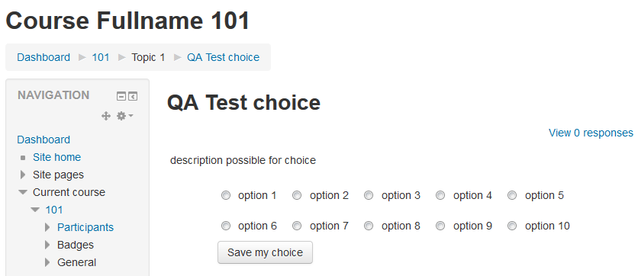Image resolution: width=638 pixels, height=276 pixels.
Task: Select the option 5 radio button
Action: point(512,195)
